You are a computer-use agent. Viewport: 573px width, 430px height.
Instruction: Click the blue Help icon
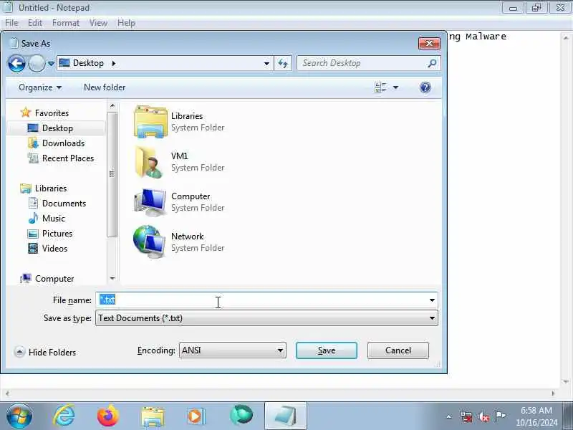coord(425,87)
